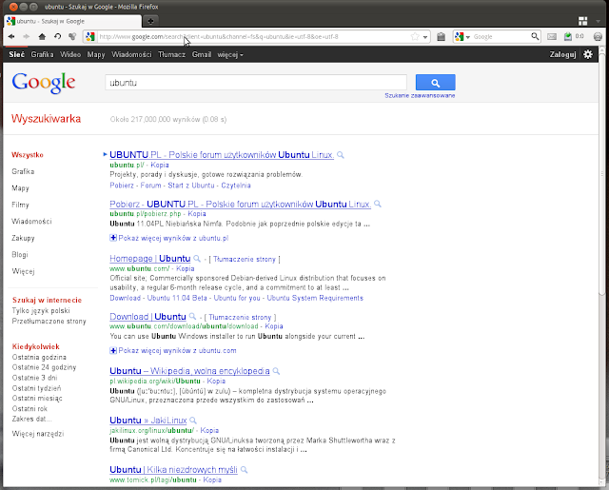Select 'Przetłumaczone strony' filter
609x490 pixels.
tap(49, 321)
